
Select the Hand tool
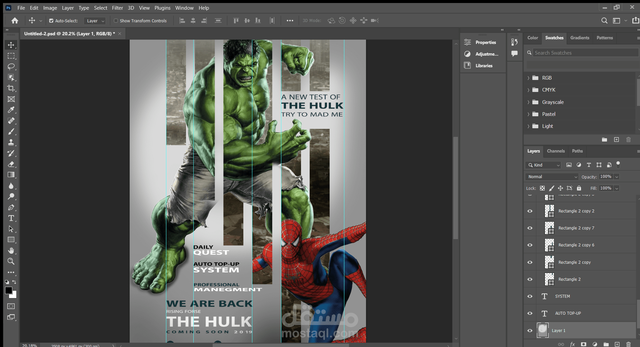click(11, 250)
